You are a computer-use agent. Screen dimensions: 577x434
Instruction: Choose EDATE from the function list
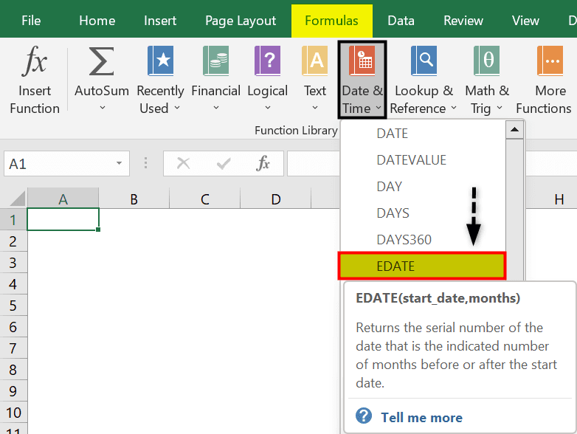coord(422,266)
